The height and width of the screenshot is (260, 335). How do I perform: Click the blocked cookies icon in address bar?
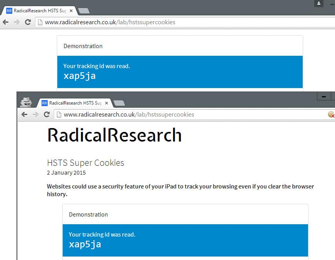pyautogui.click(x=331, y=114)
